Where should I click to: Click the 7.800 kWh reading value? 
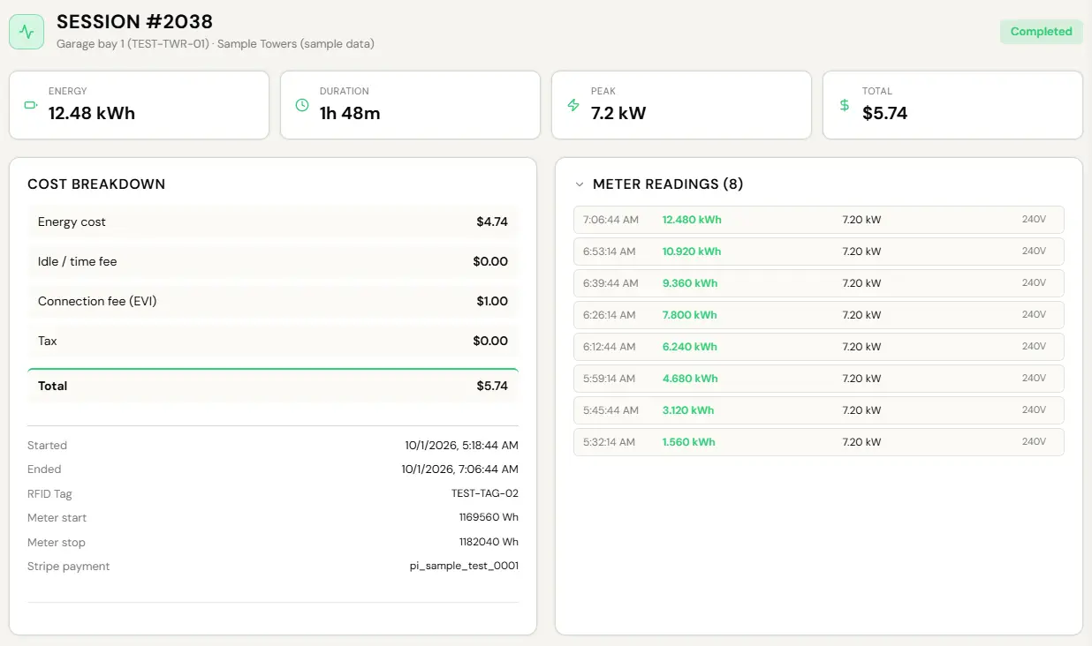[690, 315]
